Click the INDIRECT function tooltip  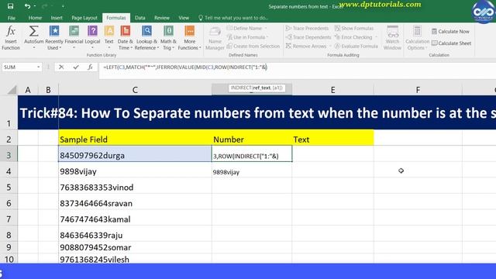(x=257, y=88)
